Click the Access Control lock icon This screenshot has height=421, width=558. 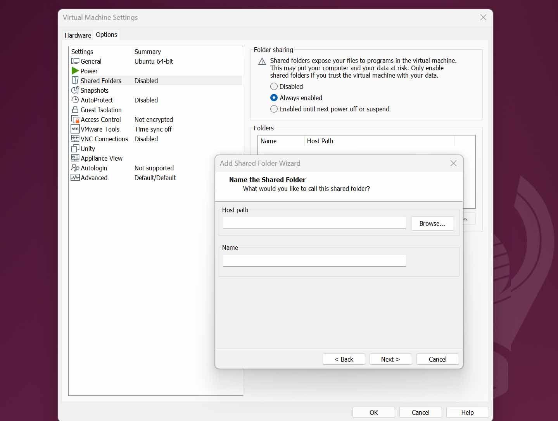point(75,120)
